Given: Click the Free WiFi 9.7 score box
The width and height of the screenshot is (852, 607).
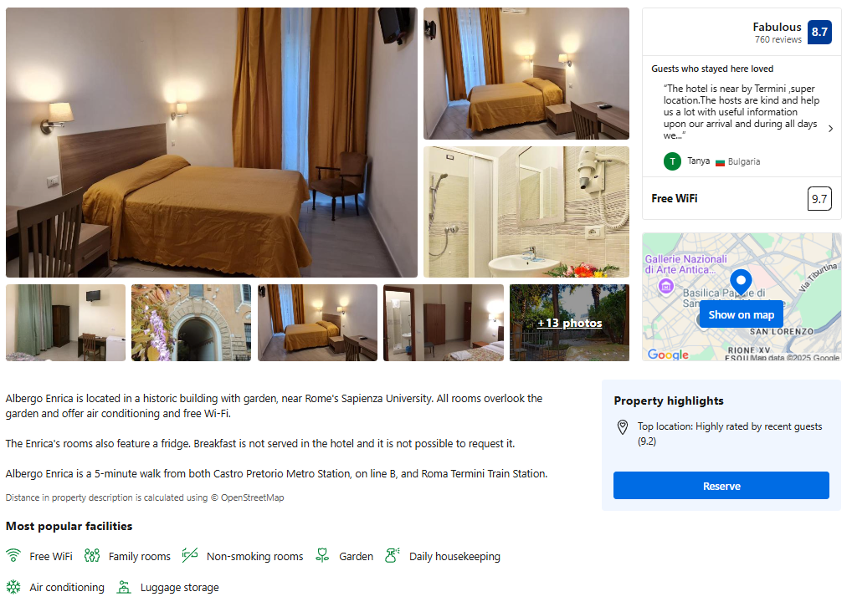Looking at the screenshot, I should (819, 199).
